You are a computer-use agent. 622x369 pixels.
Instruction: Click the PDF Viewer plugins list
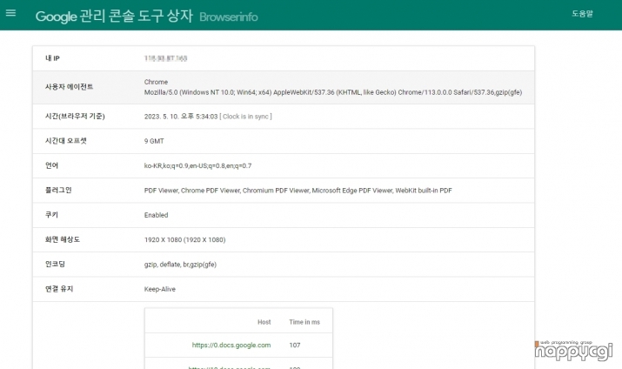298,191
